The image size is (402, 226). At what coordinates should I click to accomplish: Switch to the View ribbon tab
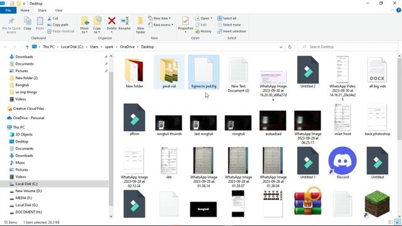point(58,10)
